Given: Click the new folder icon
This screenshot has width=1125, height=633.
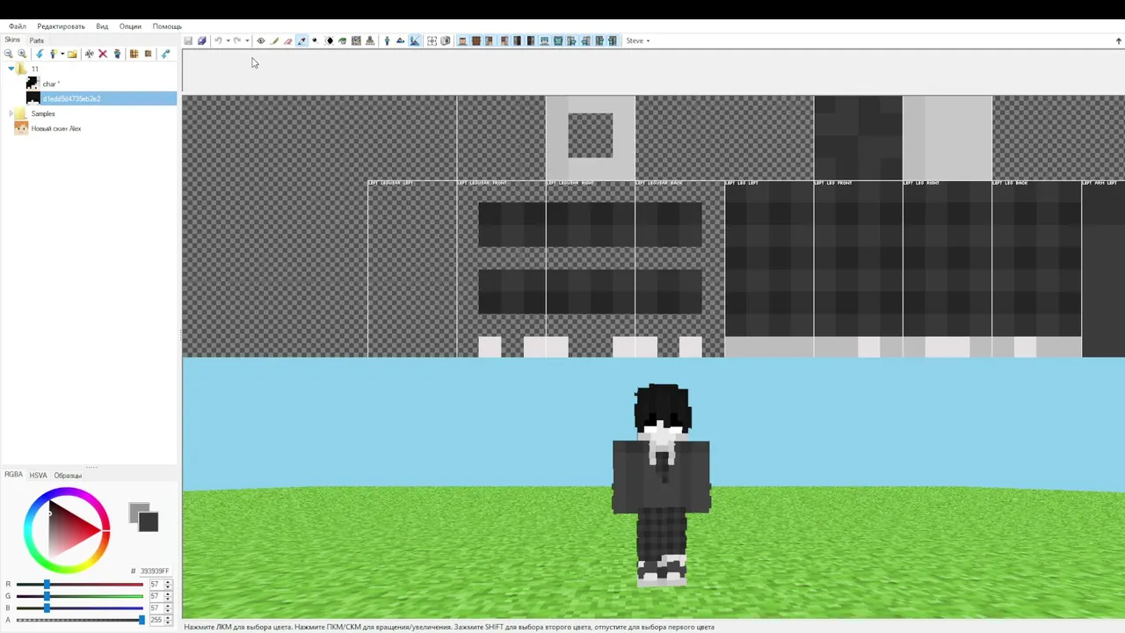Looking at the screenshot, I should click(x=72, y=54).
